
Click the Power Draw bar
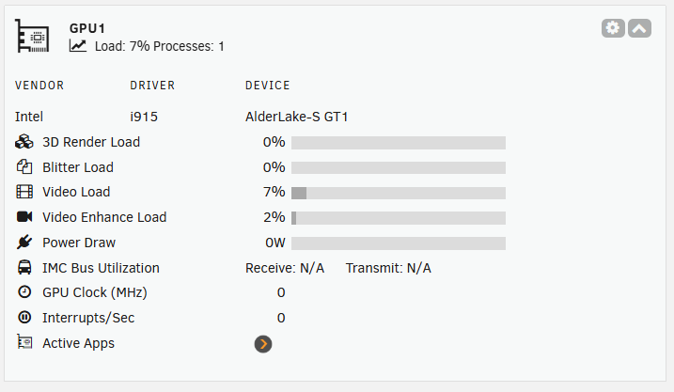[399, 243]
